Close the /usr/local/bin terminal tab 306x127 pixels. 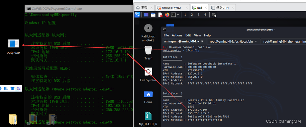pyautogui.click(x=256, y=41)
